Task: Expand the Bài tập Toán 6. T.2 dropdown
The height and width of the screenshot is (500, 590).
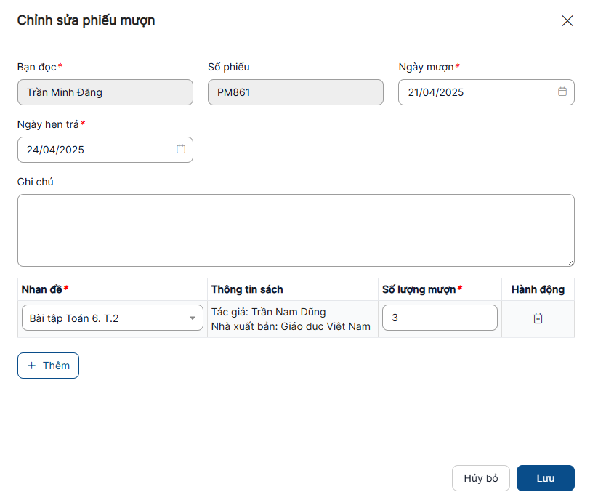Action: tap(192, 318)
